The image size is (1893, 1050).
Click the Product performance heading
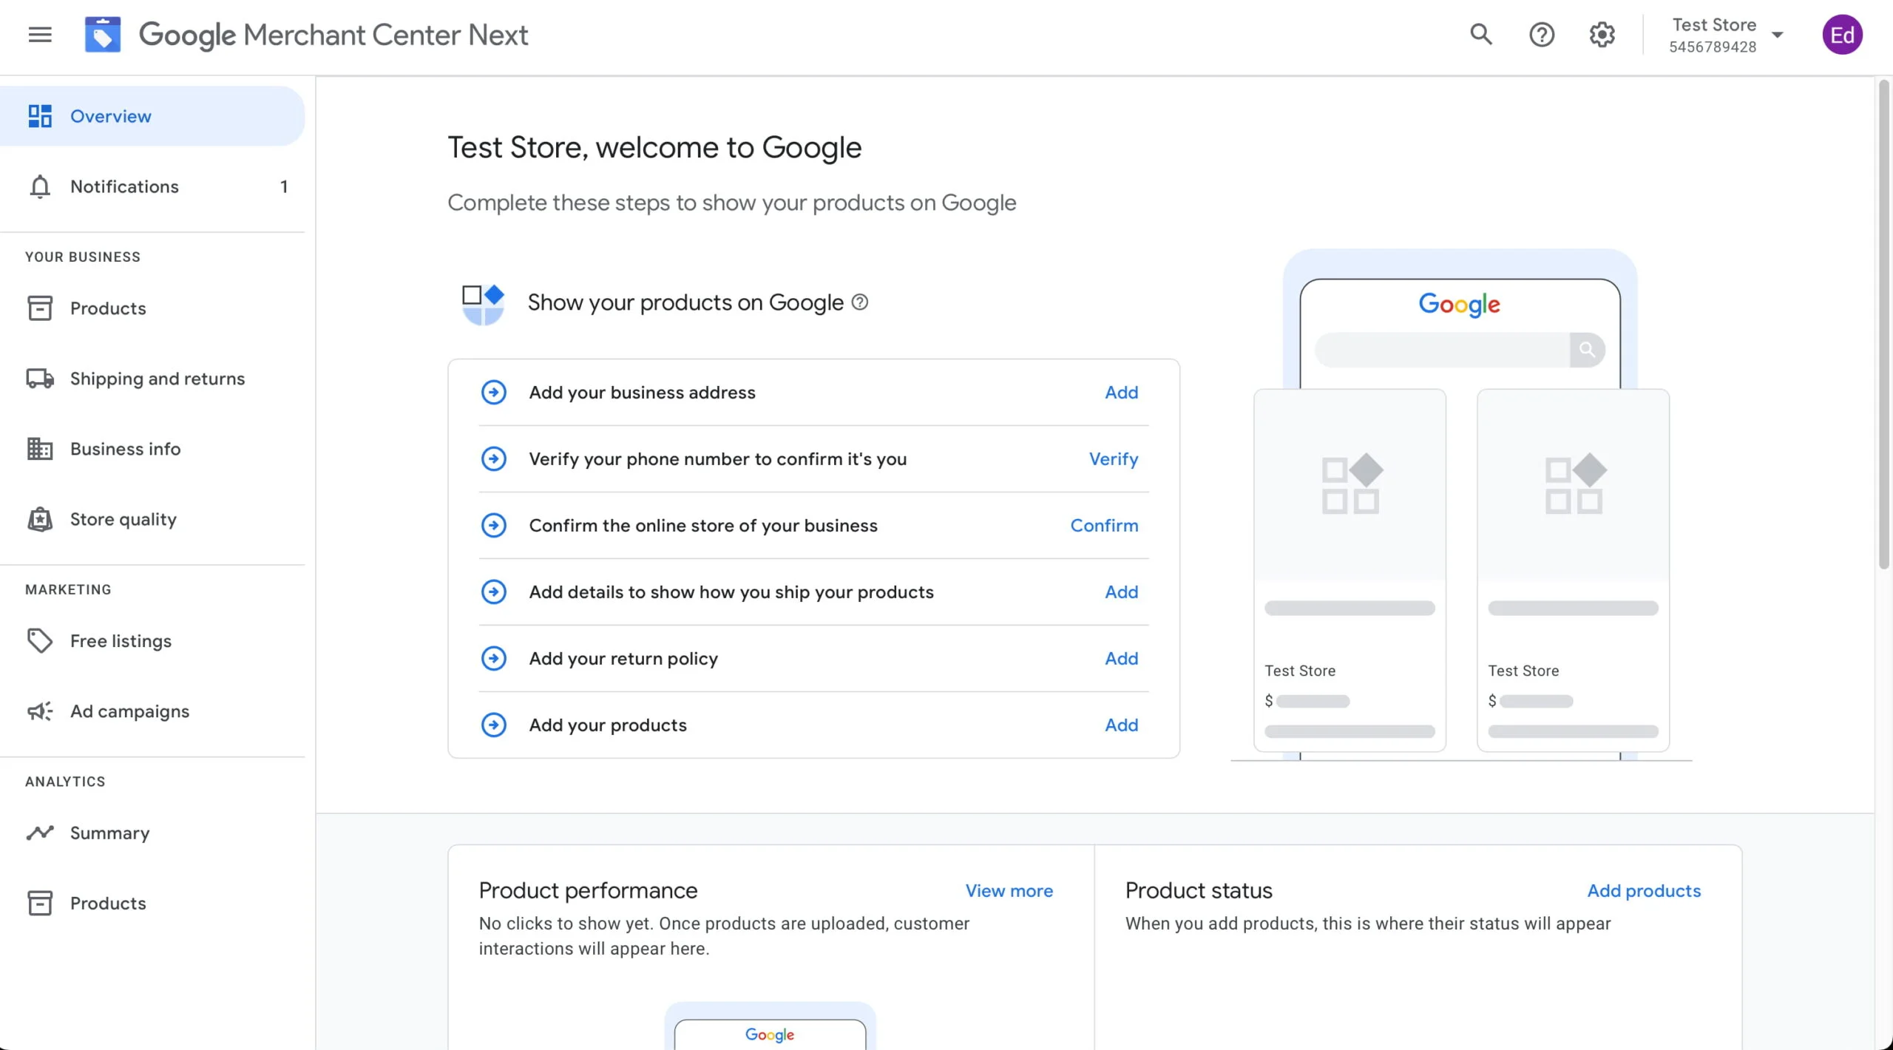[x=588, y=890]
